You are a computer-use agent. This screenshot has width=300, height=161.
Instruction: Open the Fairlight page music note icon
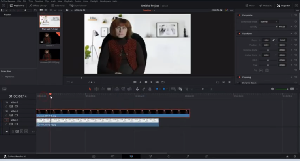tap(187, 157)
